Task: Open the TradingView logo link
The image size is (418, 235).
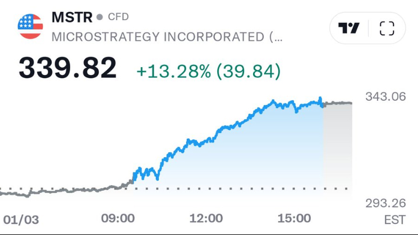Action: pyautogui.click(x=349, y=28)
